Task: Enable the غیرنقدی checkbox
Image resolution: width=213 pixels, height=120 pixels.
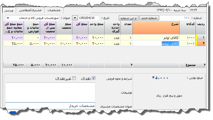Action: [x=74, y=79]
